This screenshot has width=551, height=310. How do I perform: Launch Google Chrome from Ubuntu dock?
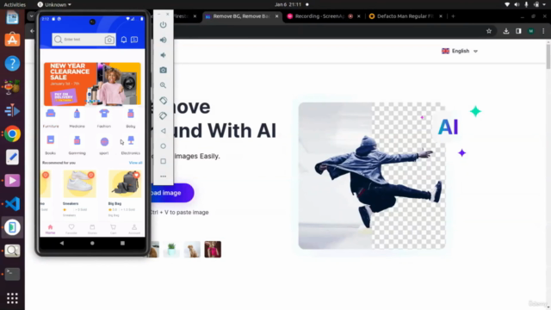point(12,134)
